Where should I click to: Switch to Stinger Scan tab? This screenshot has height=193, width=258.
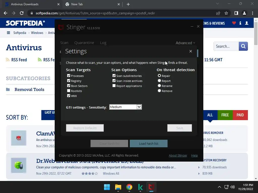point(64,43)
